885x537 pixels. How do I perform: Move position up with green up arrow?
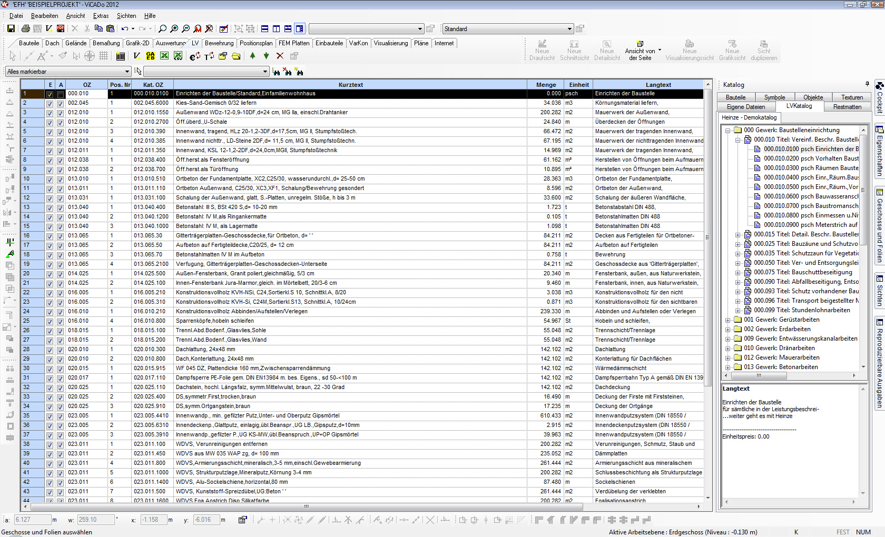[x=252, y=56]
